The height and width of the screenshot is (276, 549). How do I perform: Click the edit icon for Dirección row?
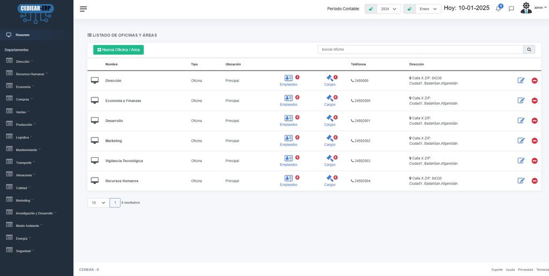click(521, 81)
